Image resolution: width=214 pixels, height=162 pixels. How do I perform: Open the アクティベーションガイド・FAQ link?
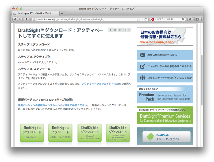point(100,84)
